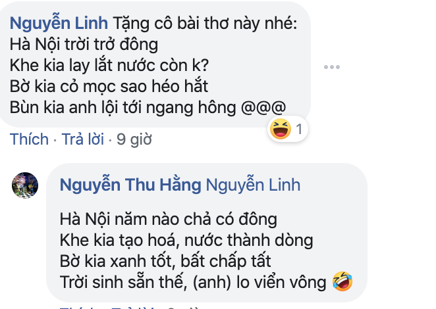The image size is (436, 309).
Task: Click the line "Bờ kia xanh tốt, bất chấp tất"
Action: 165,262
